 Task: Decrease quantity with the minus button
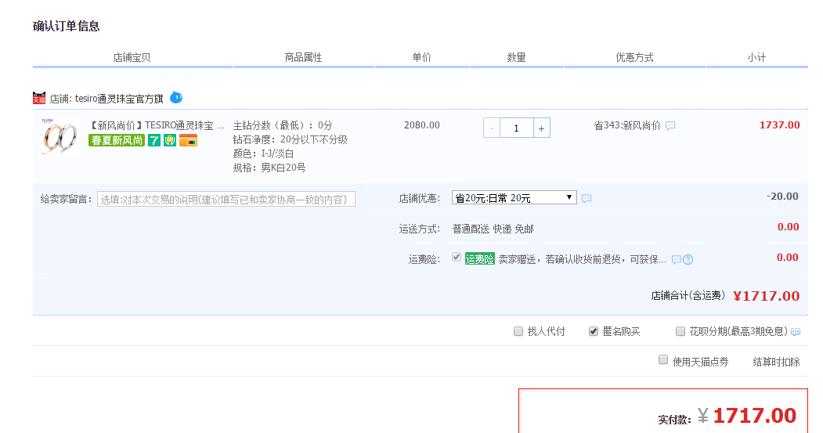(x=492, y=128)
